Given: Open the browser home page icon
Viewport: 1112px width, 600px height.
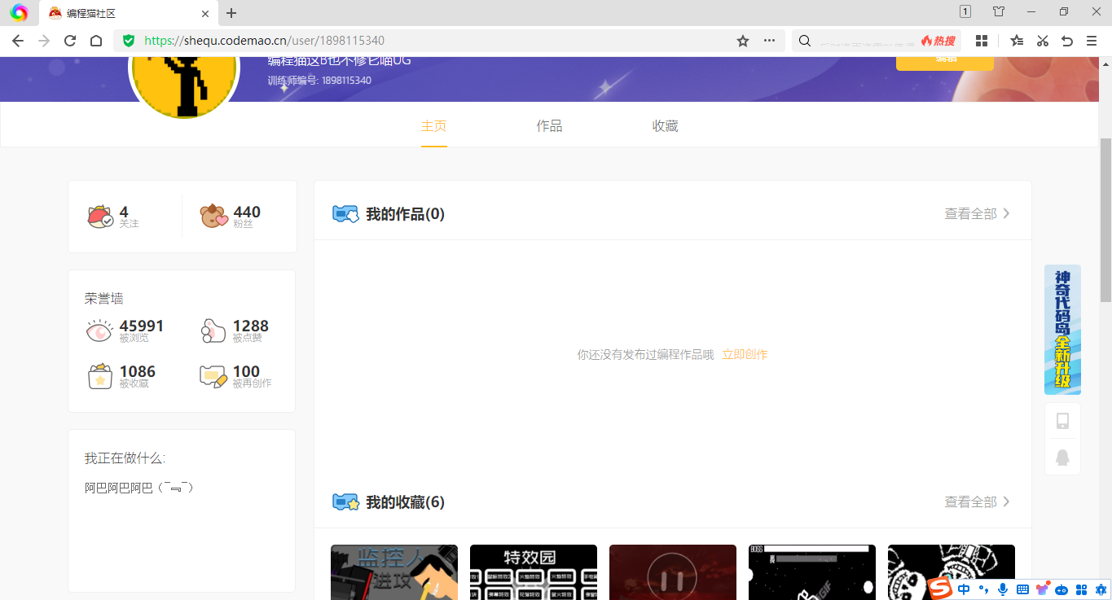Looking at the screenshot, I should click(x=96, y=41).
